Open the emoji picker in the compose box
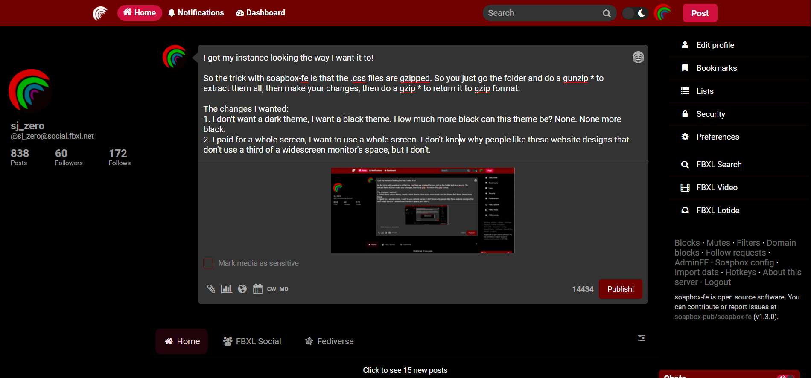 [638, 57]
